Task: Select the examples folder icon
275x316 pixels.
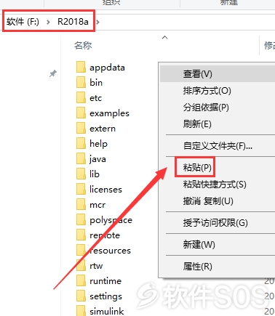Action: pyautogui.click(x=81, y=113)
